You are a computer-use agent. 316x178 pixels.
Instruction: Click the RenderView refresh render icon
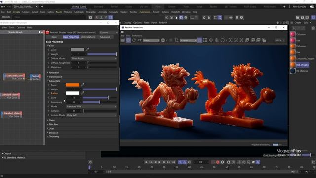pos(134,40)
